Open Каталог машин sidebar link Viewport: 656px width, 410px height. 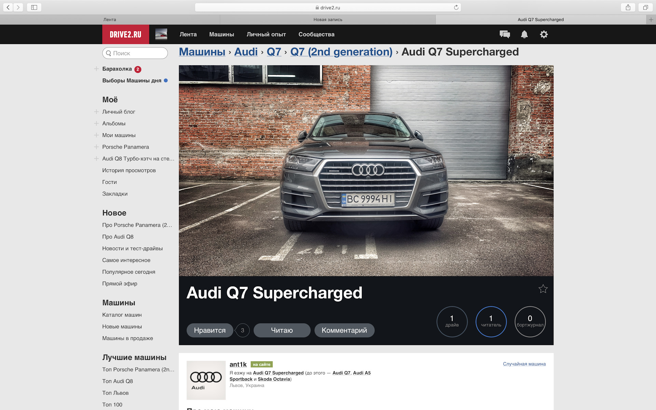(x=122, y=315)
